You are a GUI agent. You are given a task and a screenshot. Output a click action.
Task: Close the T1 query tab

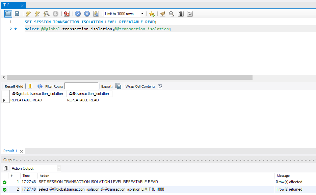(x=22, y=6)
